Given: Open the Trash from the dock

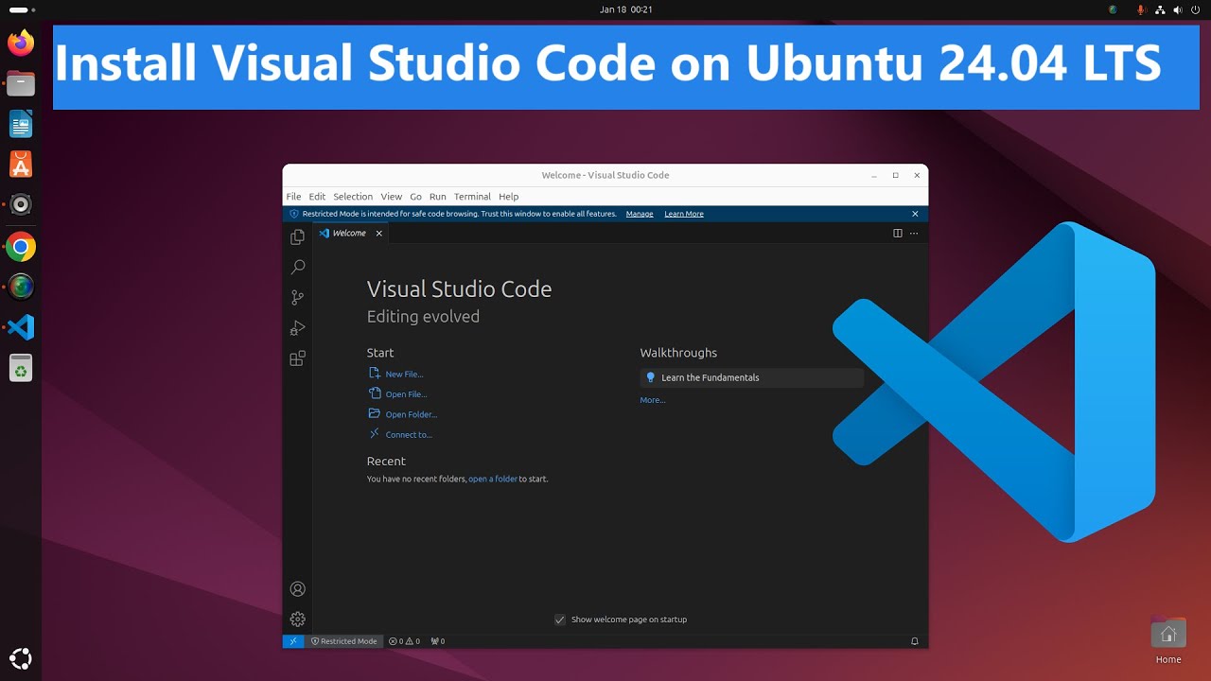Looking at the screenshot, I should pyautogui.click(x=21, y=368).
